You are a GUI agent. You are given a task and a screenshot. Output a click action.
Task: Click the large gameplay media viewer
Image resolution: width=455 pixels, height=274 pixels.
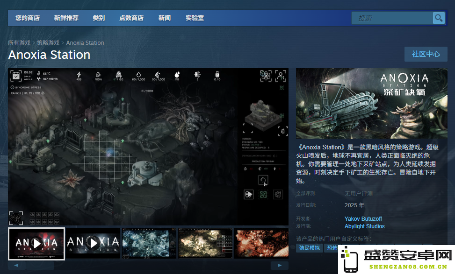(148, 147)
